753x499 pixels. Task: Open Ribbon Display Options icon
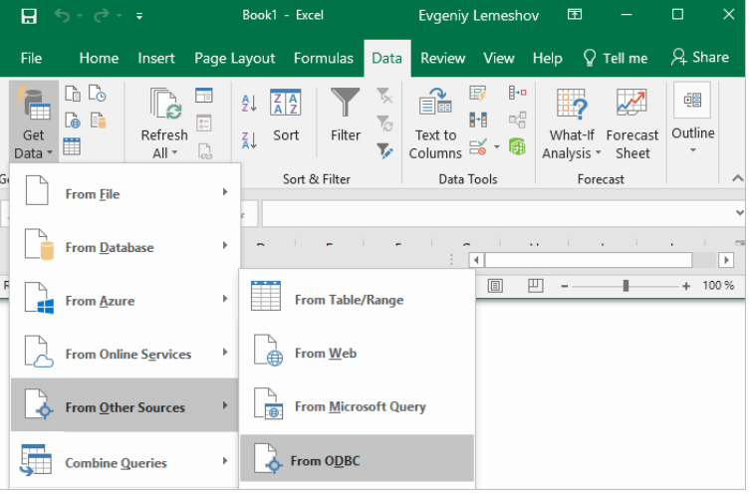[575, 14]
